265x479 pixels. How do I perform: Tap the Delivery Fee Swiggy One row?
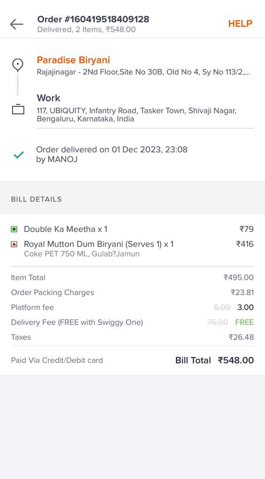pos(132,322)
